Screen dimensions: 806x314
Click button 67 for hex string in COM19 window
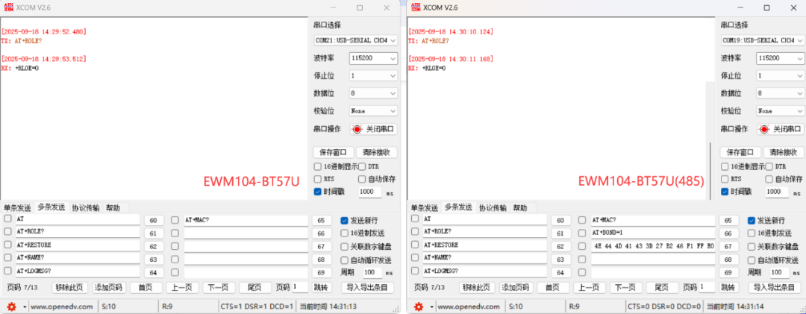click(x=728, y=246)
